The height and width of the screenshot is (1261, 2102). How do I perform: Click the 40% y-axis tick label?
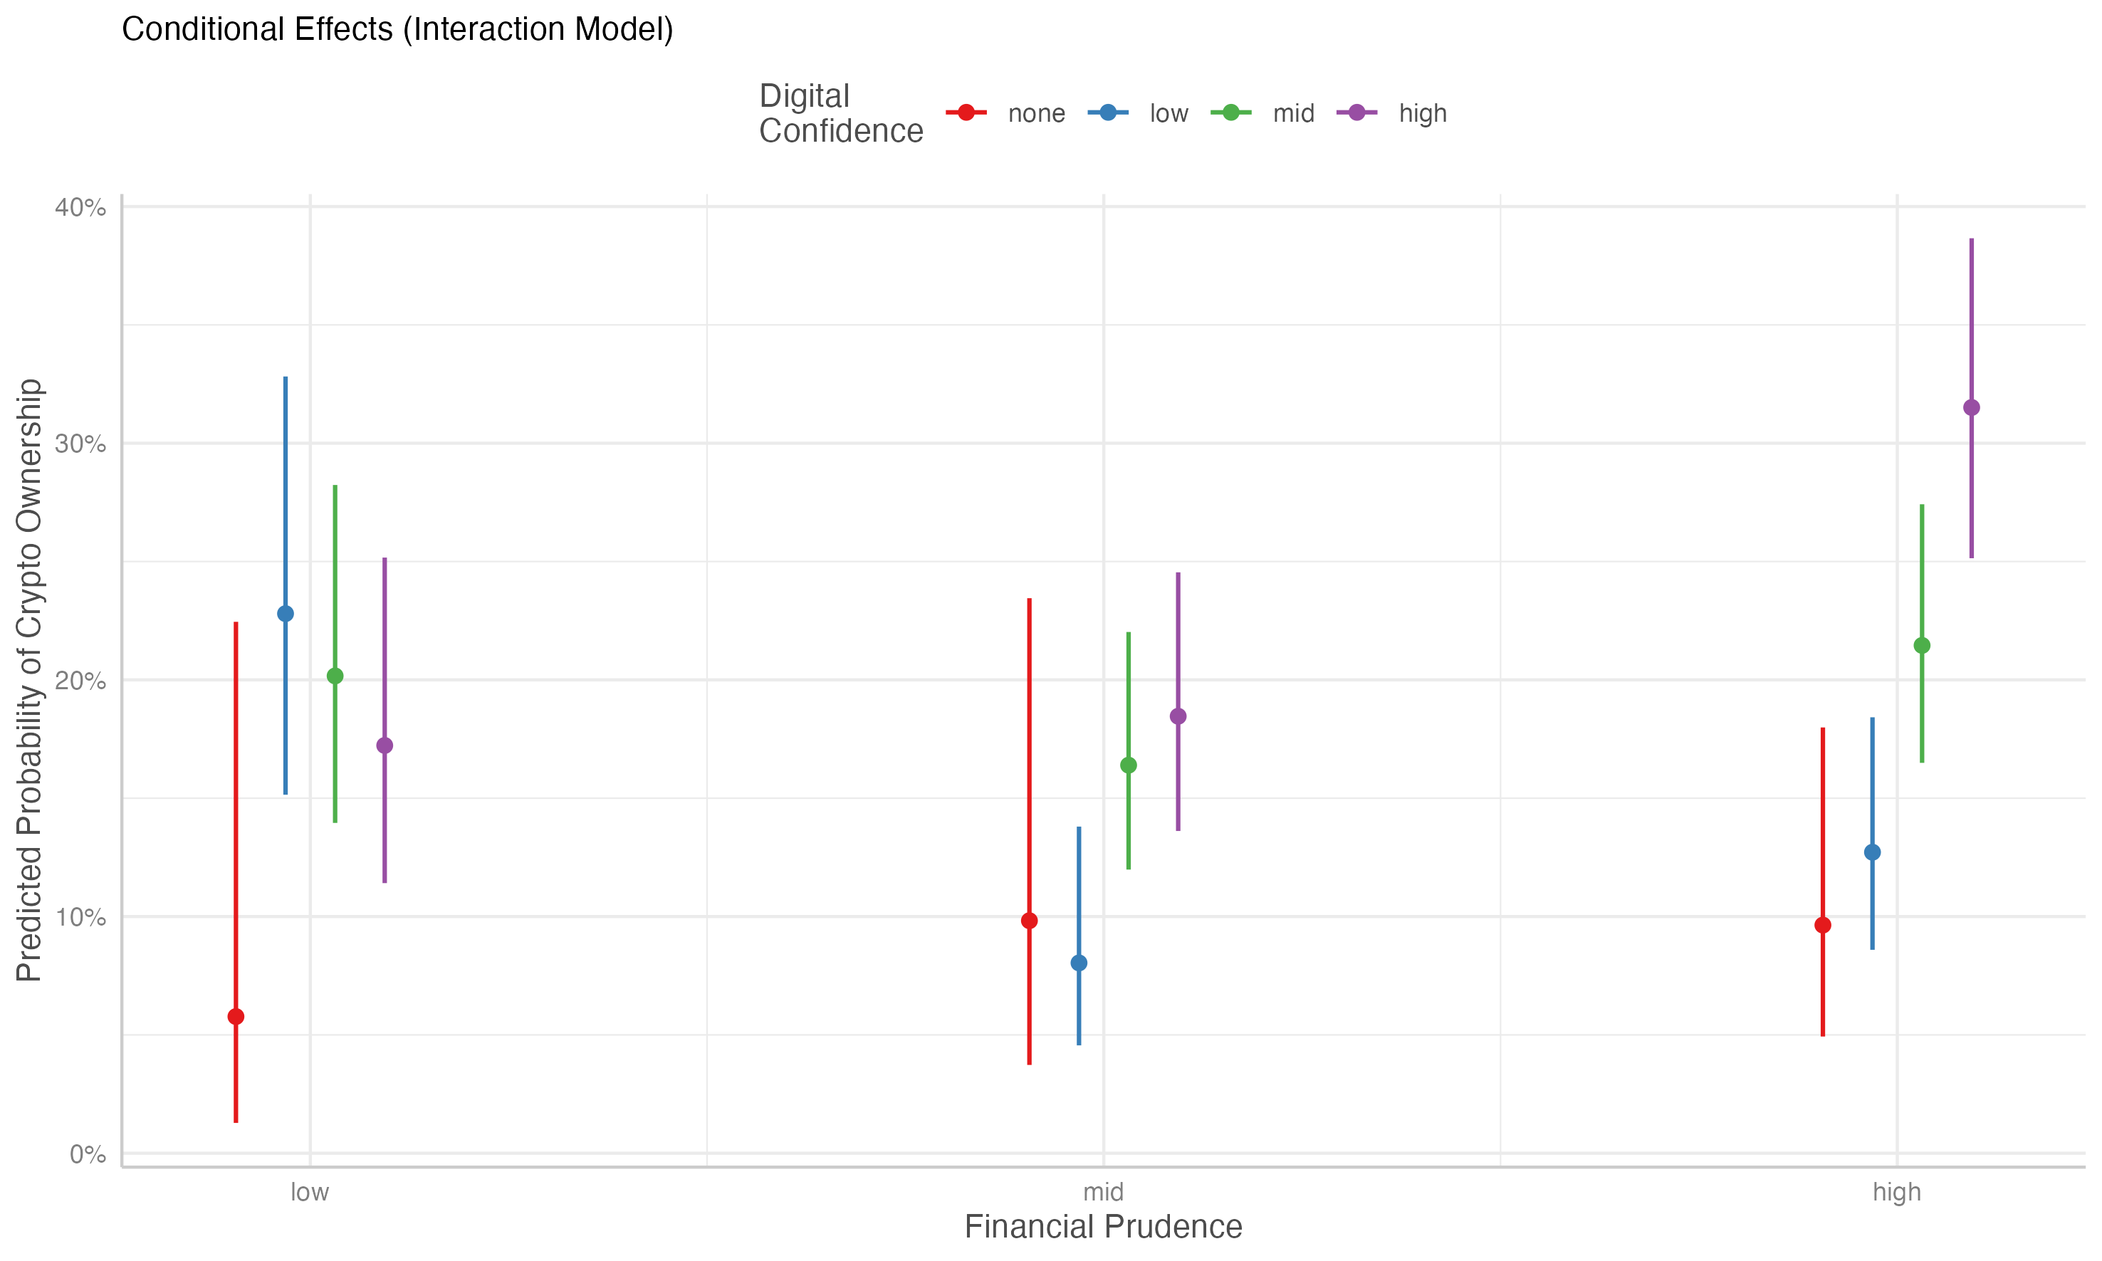tap(80, 207)
